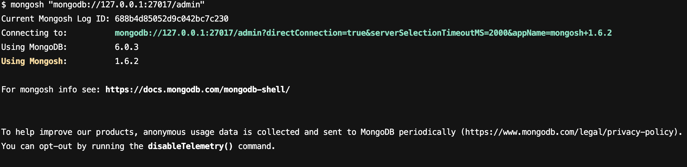
Task: Click the yellow "Using Mongosh" label
Action: [x=32, y=61]
